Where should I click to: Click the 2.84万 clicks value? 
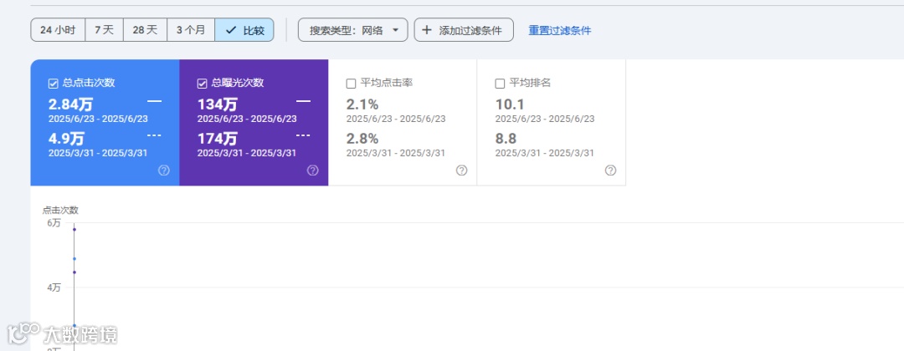pyautogui.click(x=70, y=104)
